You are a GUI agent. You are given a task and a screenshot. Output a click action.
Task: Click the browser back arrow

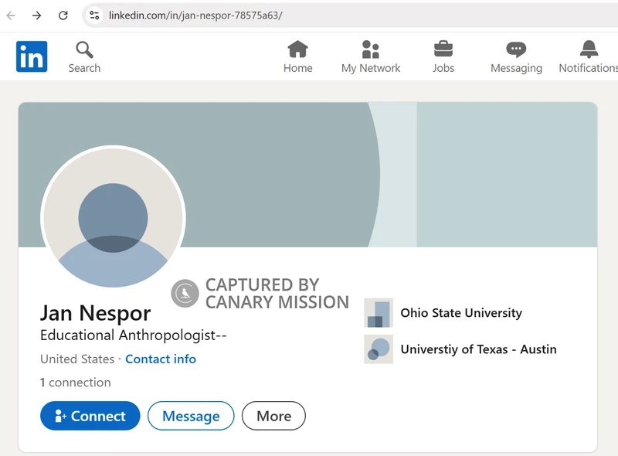[11, 15]
